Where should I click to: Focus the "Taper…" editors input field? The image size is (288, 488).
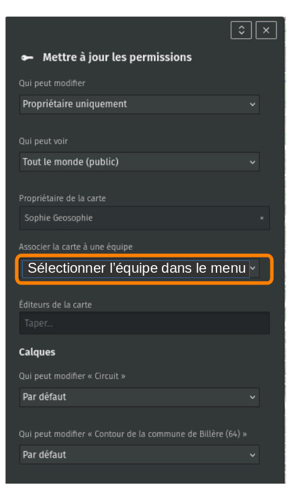144,323
